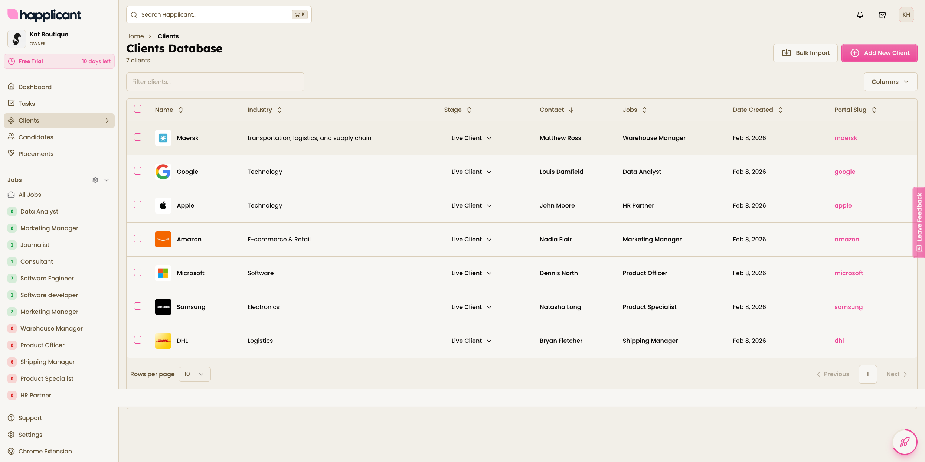Open the Jobs settings gear
Image resolution: width=925 pixels, height=462 pixels.
click(95, 180)
